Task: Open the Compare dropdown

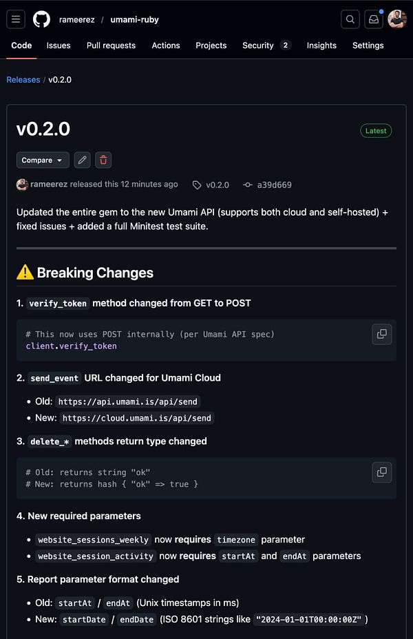Action: point(42,160)
